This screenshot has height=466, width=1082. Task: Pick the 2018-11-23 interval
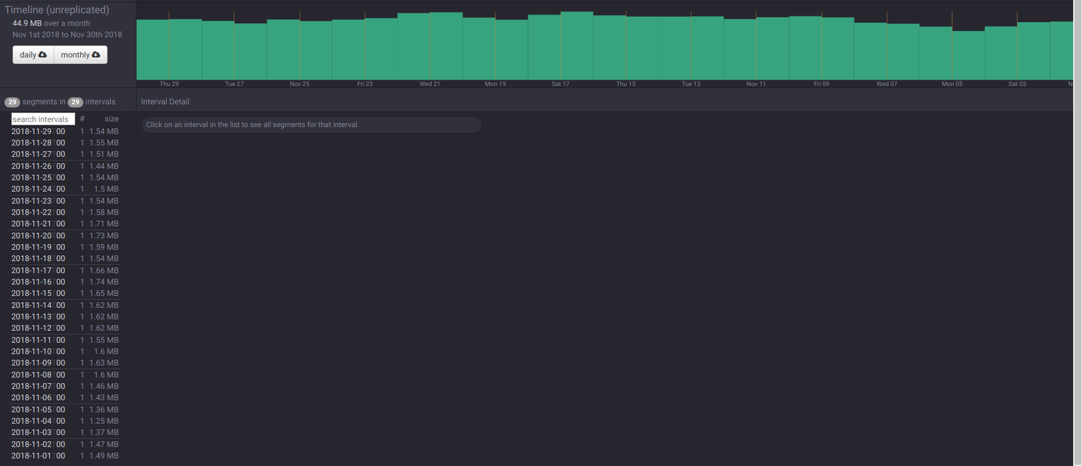[65, 201]
